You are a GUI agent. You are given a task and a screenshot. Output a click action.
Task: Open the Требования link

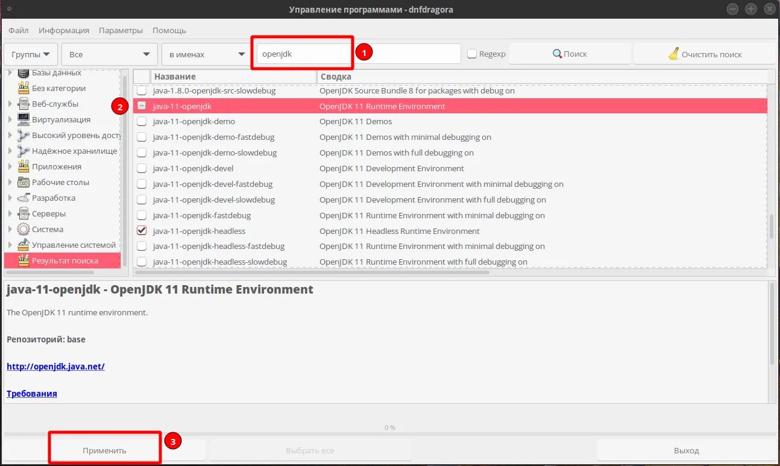pos(32,394)
